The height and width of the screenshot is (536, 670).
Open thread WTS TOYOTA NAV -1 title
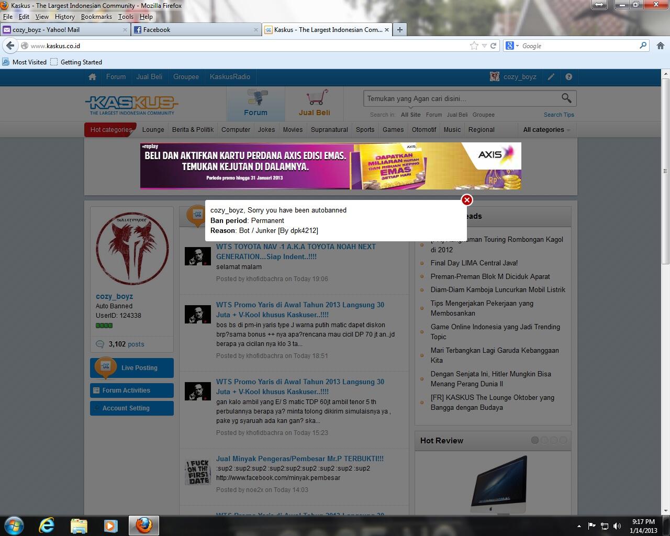pyautogui.click(x=296, y=252)
